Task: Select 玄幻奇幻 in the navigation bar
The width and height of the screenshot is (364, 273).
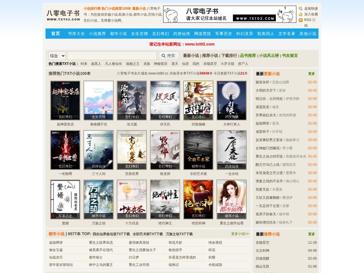Action: pyautogui.click(x=160, y=34)
